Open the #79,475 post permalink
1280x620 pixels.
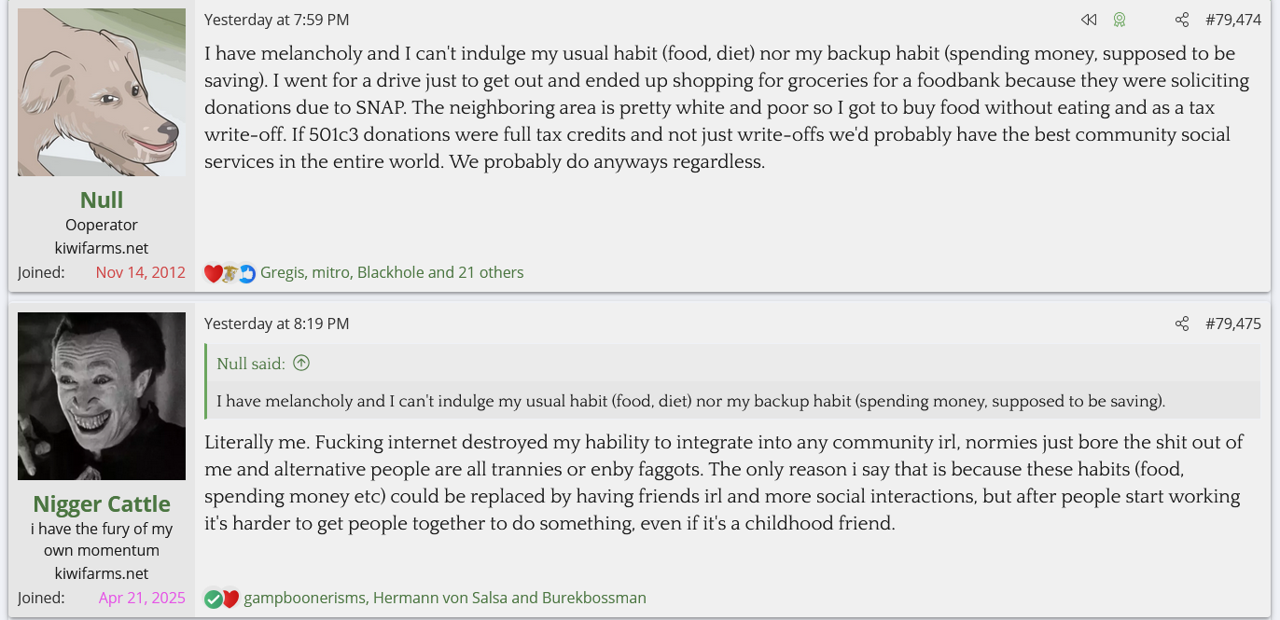(x=1232, y=324)
